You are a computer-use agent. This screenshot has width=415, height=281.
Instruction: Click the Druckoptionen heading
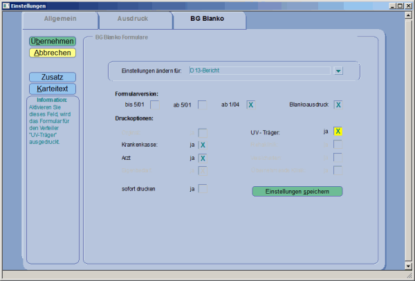pyautogui.click(x=134, y=118)
